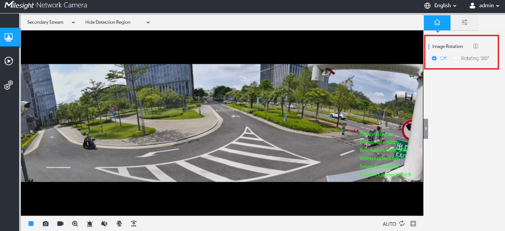Image resolution: width=505 pixels, height=231 pixels.
Task: Open the Playback sidebar icon
Action: click(x=9, y=61)
